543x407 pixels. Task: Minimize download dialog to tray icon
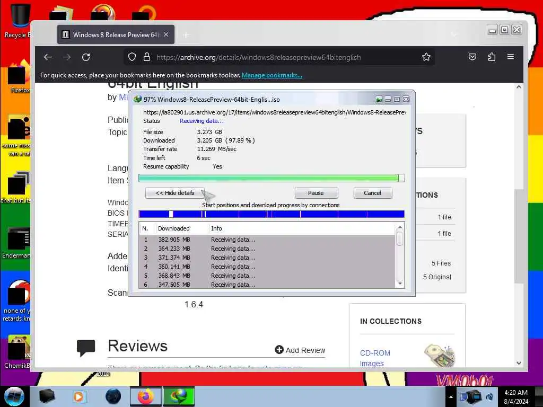click(379, 100)
